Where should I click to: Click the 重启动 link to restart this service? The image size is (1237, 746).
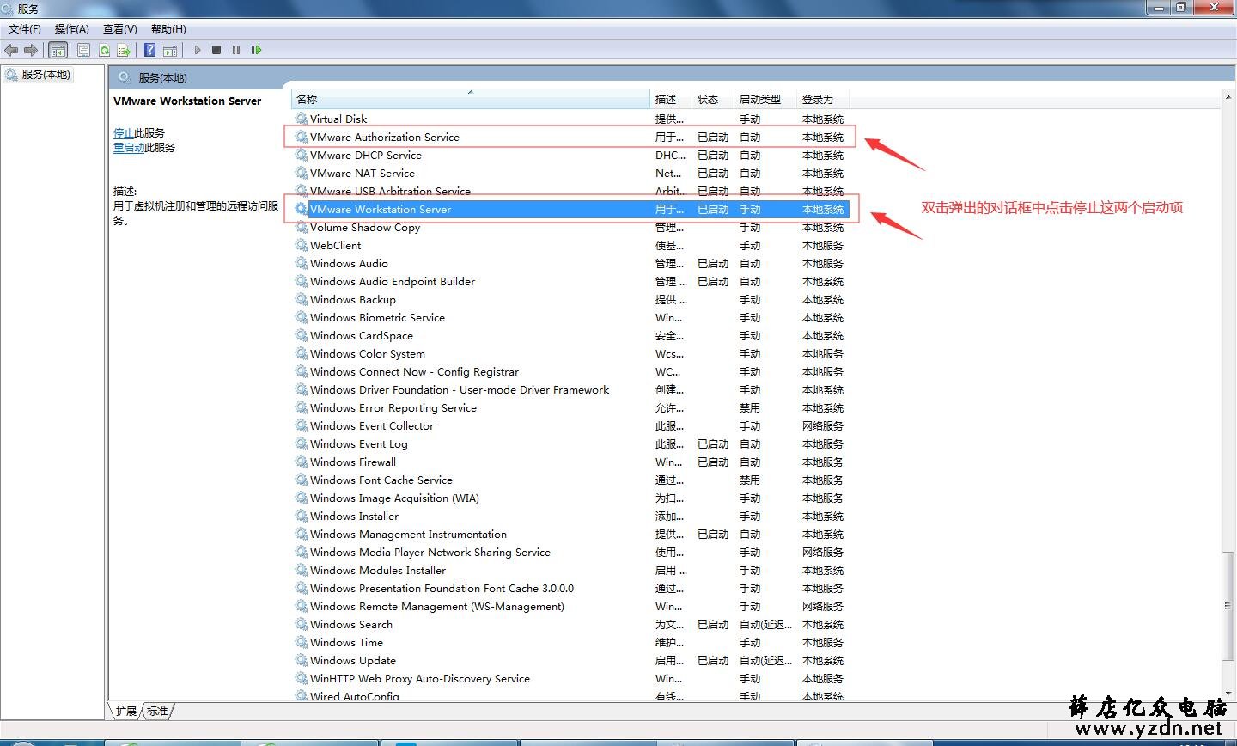point(129,147)
